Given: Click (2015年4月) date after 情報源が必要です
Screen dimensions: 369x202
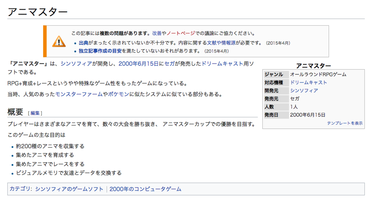Looking at the screenshot, I should click(x=278, y=43).
